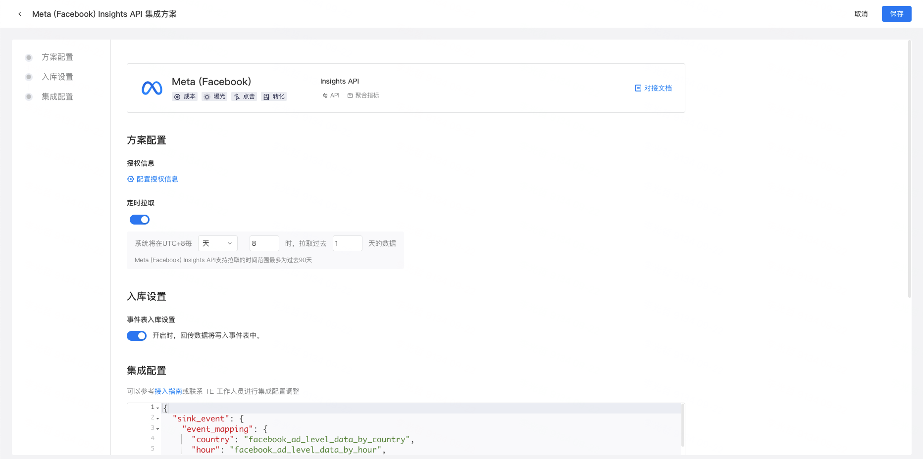The width and height of the screenshot is (923, 459).
Task: Jump to 方案配置 step in sidebar
Action: pos(57,57)
